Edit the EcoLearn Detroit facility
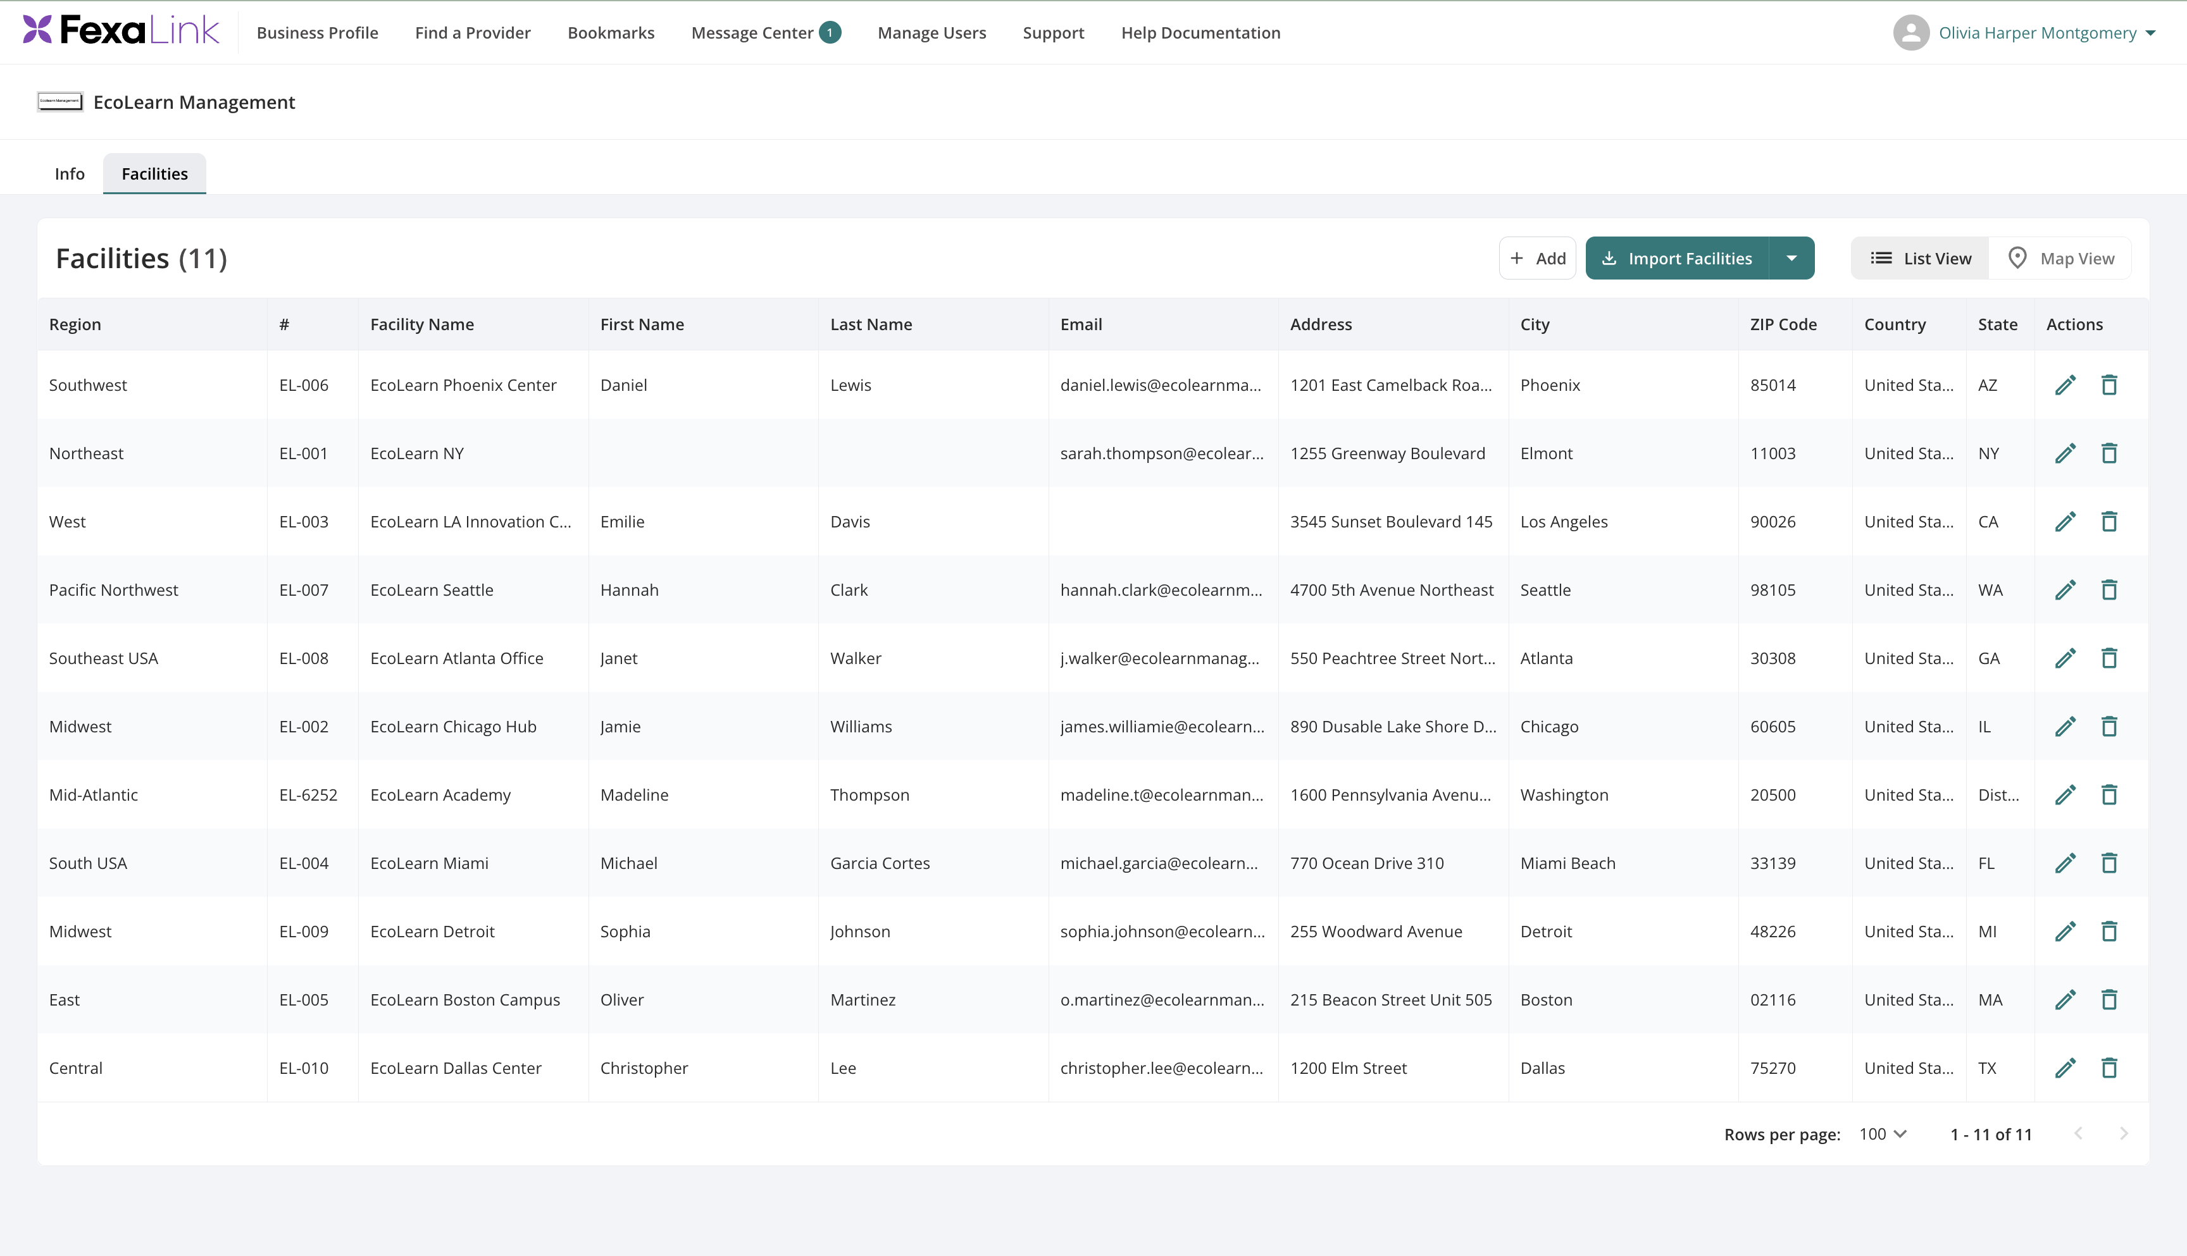The image size is (2187, 1256). point(2064,931)
